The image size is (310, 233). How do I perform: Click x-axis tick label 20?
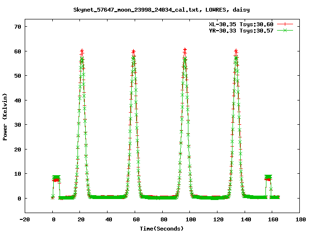[x=81, y=219]
